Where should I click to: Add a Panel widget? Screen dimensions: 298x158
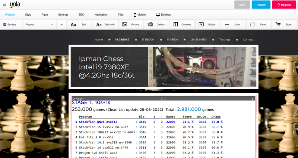[x=259, y=25]
